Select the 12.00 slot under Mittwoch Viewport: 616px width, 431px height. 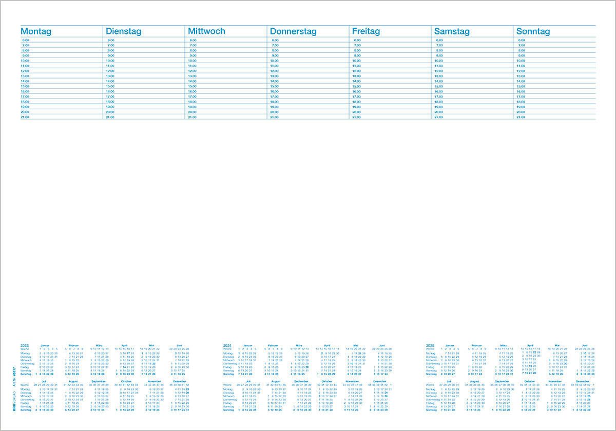(x=226, y=71)
